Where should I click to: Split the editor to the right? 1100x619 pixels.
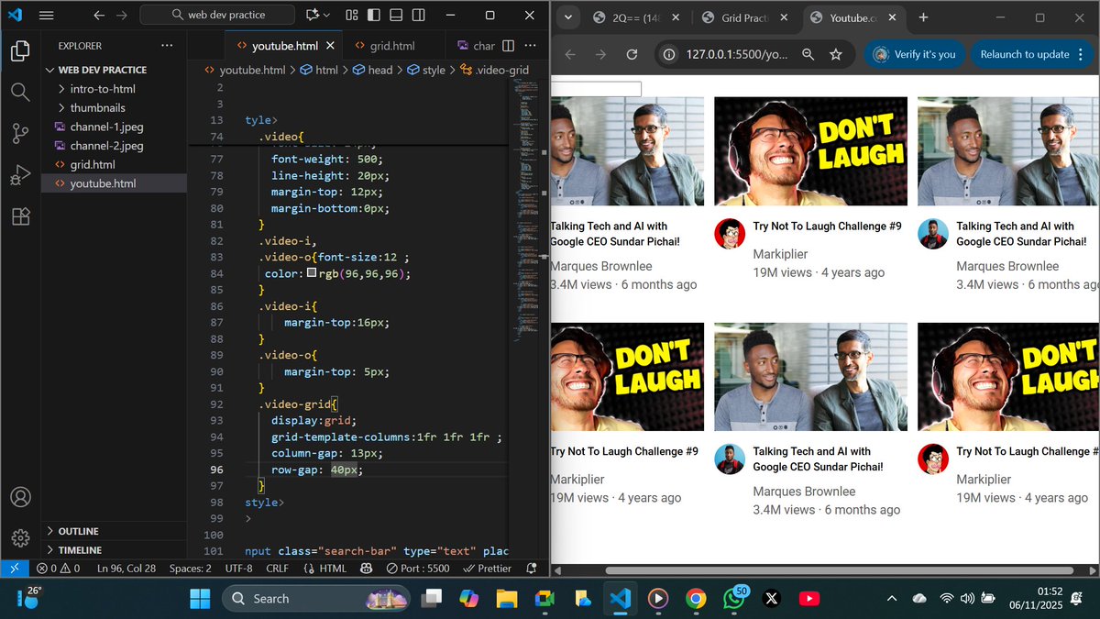[508, 46]
